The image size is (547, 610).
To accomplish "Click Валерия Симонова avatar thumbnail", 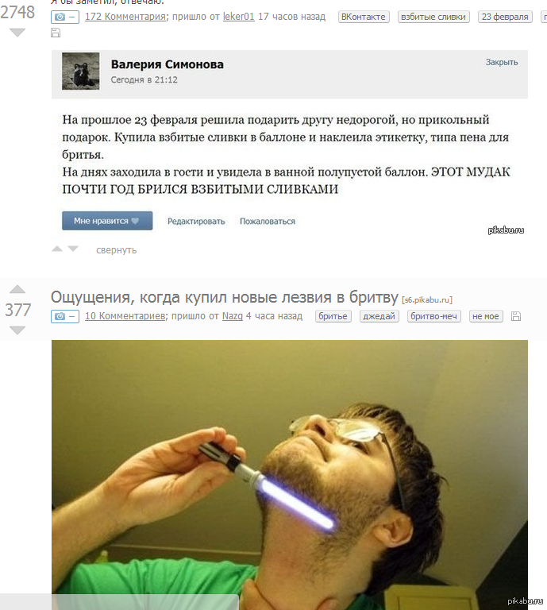I will tap(81, 71).
